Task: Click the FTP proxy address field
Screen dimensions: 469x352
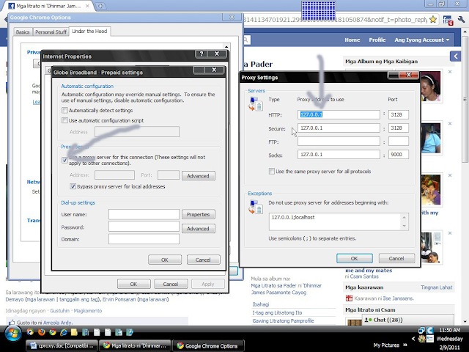Action: pos(339,142)
